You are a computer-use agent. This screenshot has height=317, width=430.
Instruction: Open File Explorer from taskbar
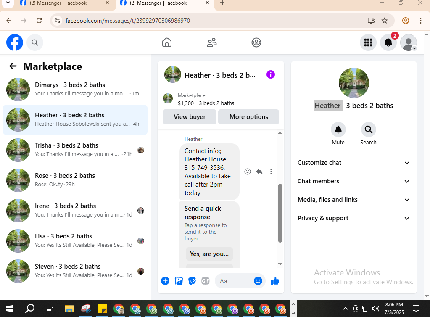coord(69,309)
